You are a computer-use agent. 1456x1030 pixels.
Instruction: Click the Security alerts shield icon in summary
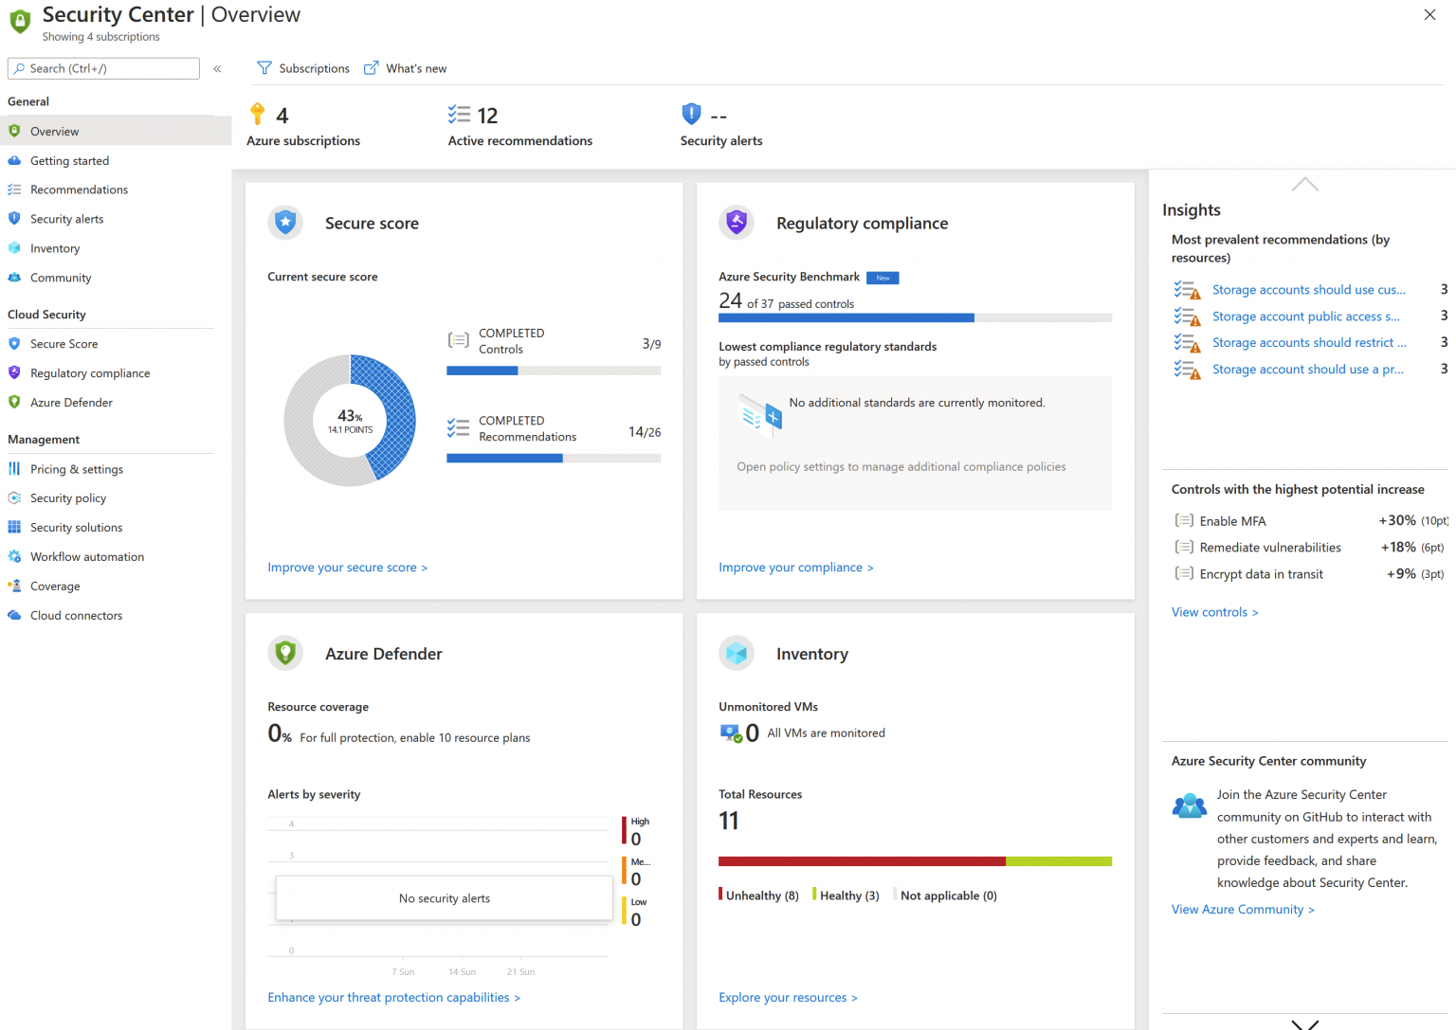pyautogui.click(x=691, y=114)
